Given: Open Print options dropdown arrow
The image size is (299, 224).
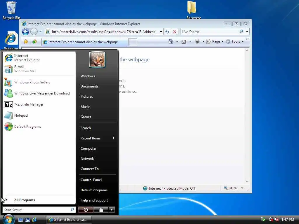Looking at the screenshot, I should [203, 41].
